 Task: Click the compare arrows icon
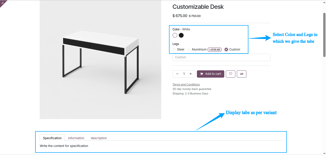[242, 74]
